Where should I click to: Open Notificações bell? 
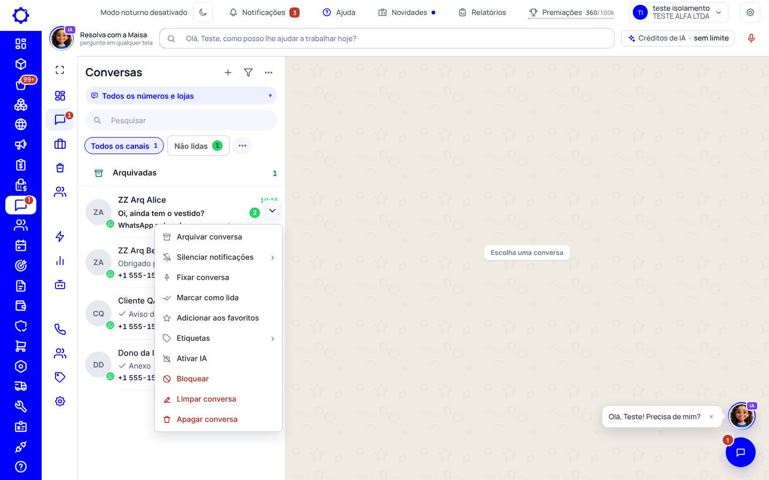[264, 12]
